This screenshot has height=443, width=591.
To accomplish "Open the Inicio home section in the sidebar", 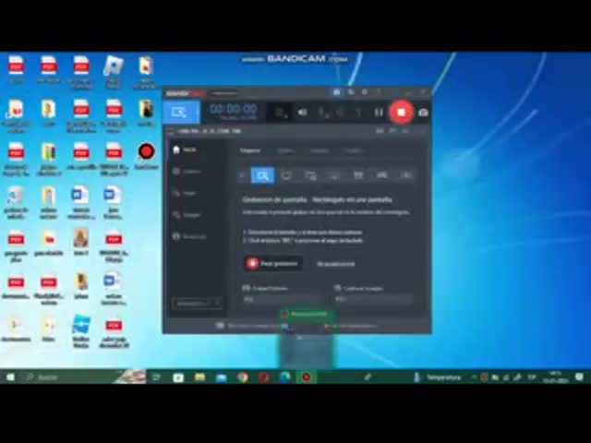I will [188, 150].
